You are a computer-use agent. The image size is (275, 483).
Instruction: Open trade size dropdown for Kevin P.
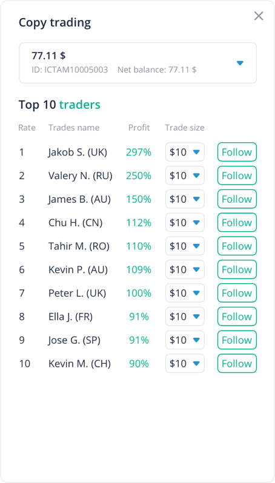pyautogui.click(x=185, y=269)
